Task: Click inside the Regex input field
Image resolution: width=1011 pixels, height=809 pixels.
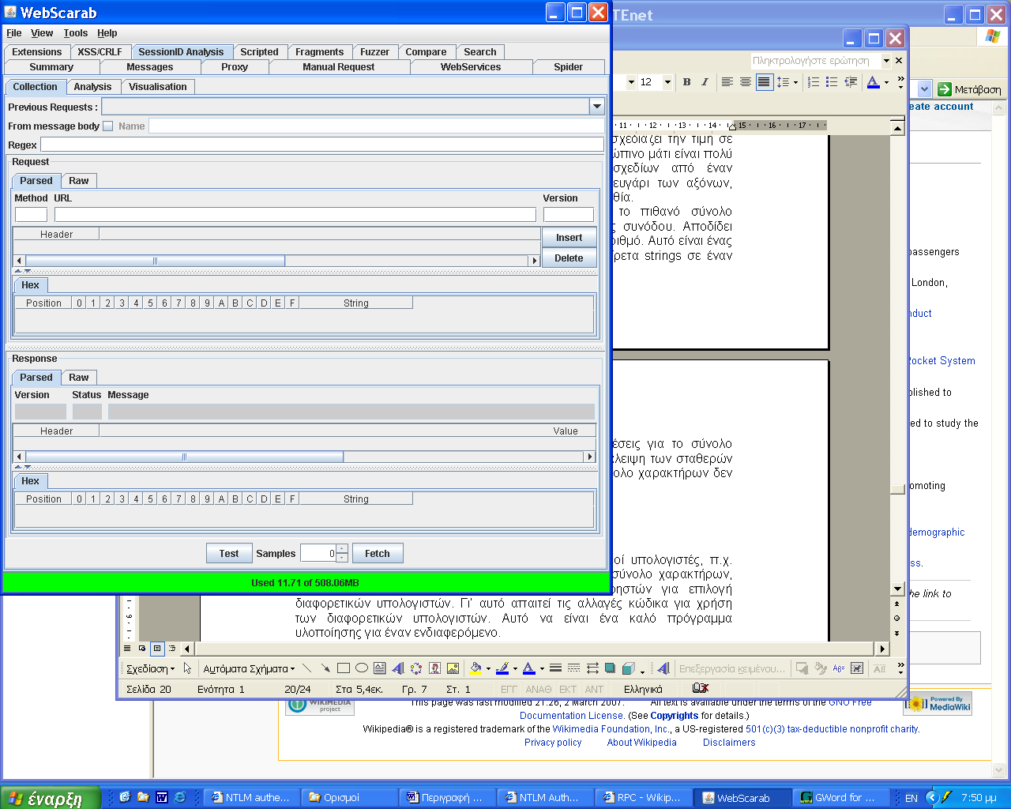Action: 322,145
